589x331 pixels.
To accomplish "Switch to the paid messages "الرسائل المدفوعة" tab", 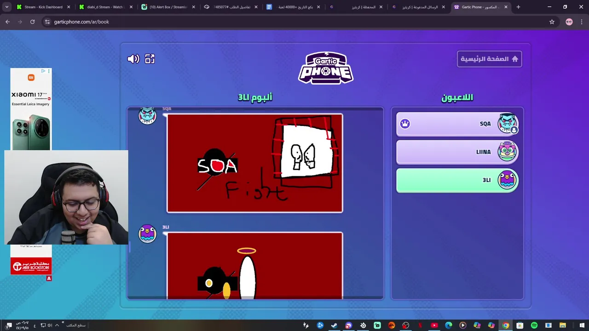I will pyautogui.click(x=419, y=7).
